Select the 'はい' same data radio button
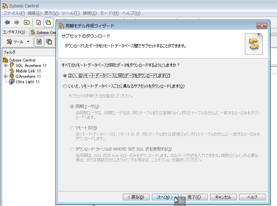The image size is (277, 206). tap(65, 75)
